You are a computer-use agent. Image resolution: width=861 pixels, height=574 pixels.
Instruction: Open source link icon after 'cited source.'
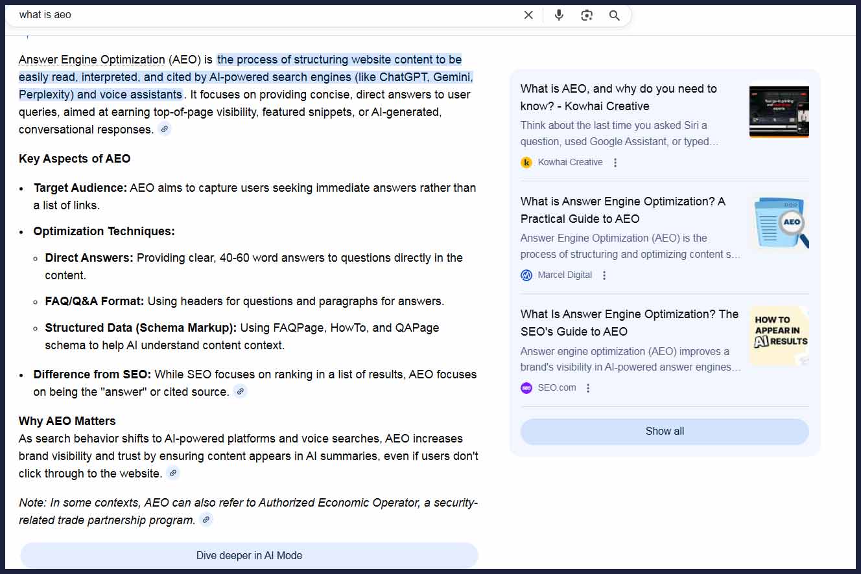(241, 391)
